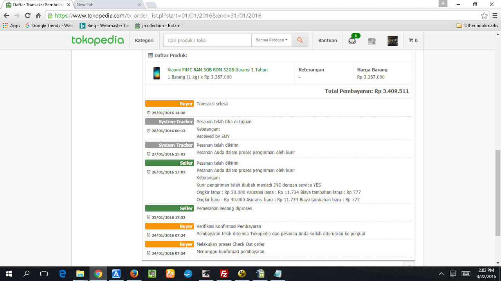Click the Daftar Produk list icon
This screenshot has height=281, width=501.
[x=150, y=55]
